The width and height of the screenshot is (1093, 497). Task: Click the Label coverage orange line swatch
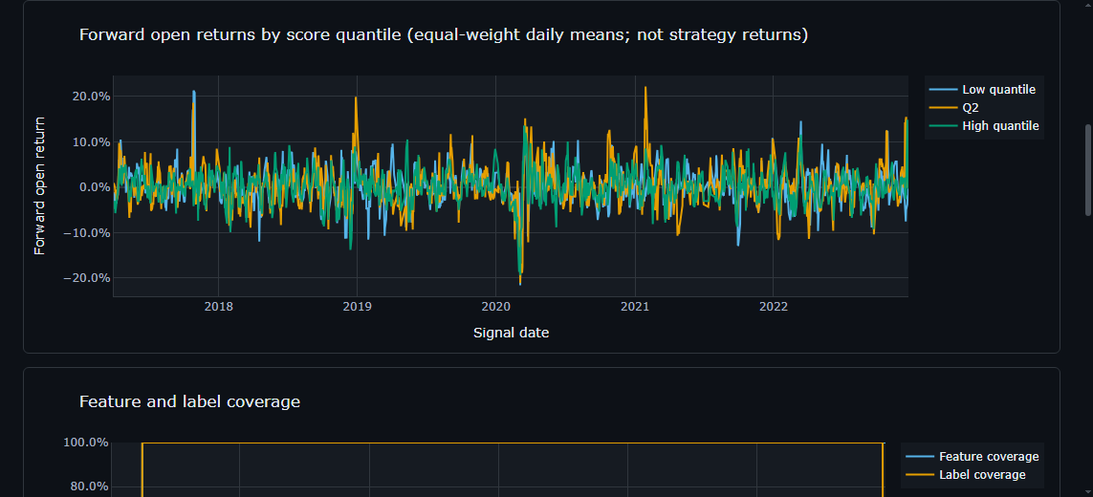tap(920, 475)
